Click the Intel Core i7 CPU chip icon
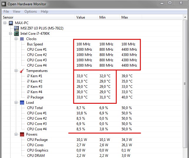189x158 pixels. pos(16,34)
